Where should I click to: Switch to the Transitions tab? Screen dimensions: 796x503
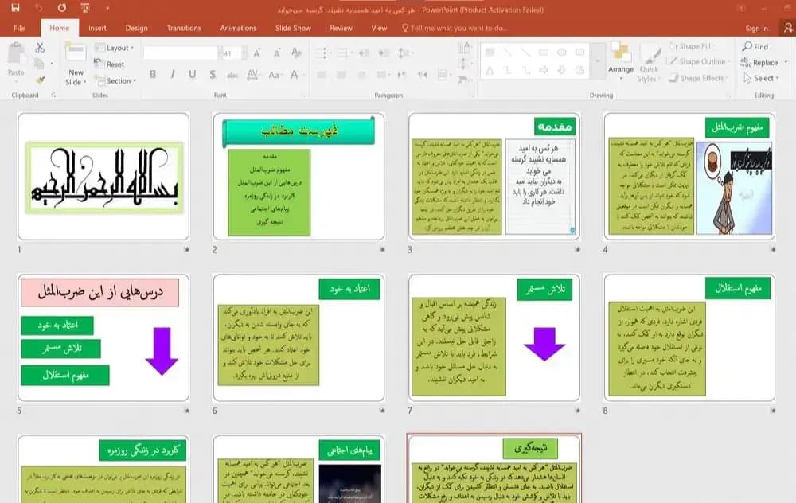pos(184,29)
